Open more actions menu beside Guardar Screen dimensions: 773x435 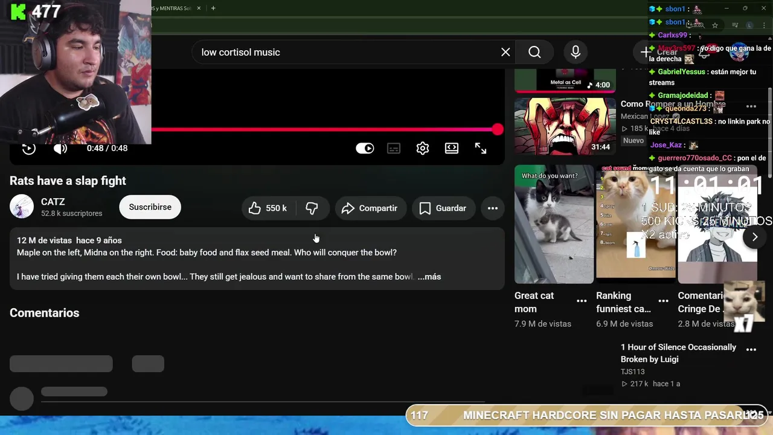click(493, 208)
